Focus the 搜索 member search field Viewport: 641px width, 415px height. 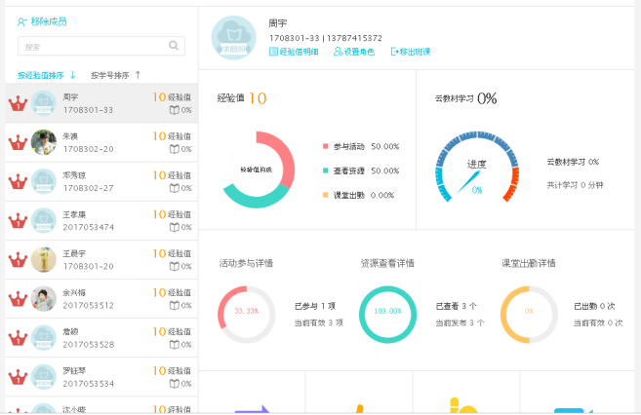93,46
